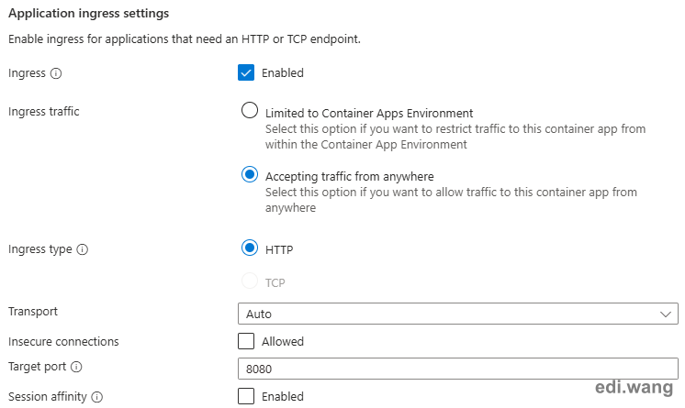Select Accepting traffic from anywhere radio
685x408 pixels.
click(x=250, y=174)
